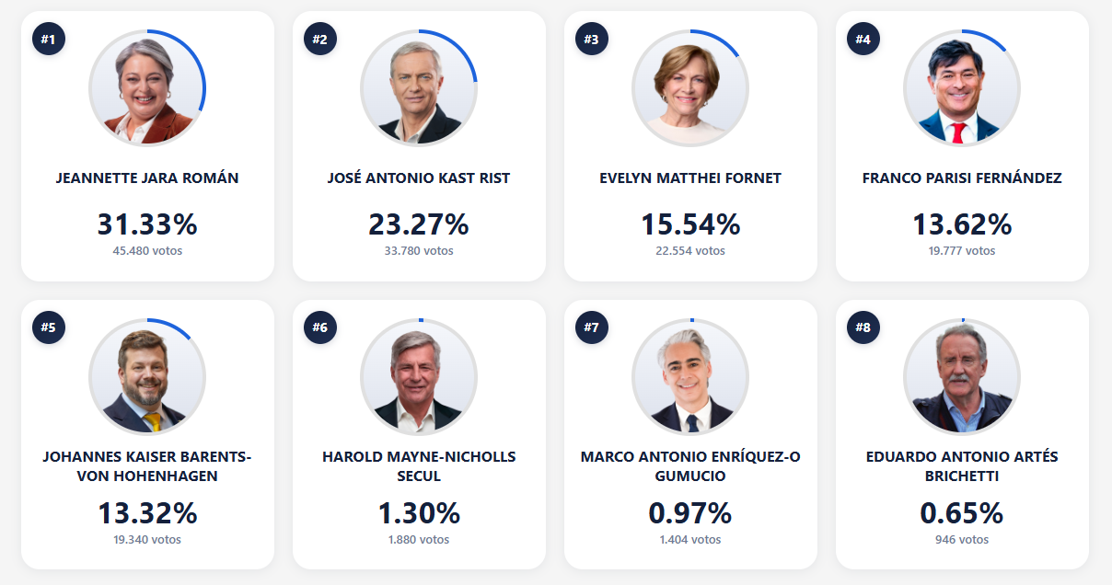Select Evelyn Matthei Fornet's name label
This screenshot has width=1112, height=585.
coord(689,178)
